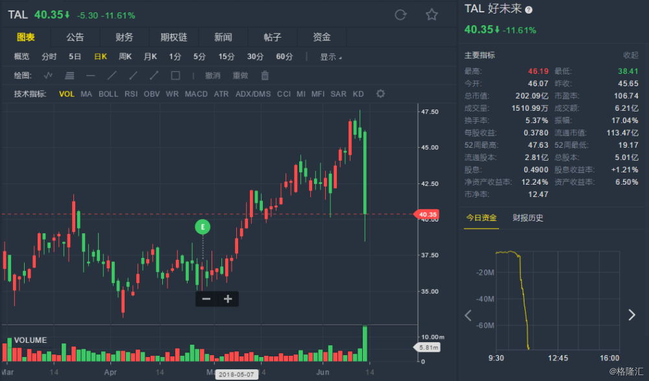This screenshot has width=649, height=381.
Task: Switch to 财报历史 tab
Action: 528,218
